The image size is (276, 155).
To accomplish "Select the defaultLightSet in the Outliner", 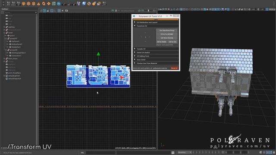I will tap(14, 76).
